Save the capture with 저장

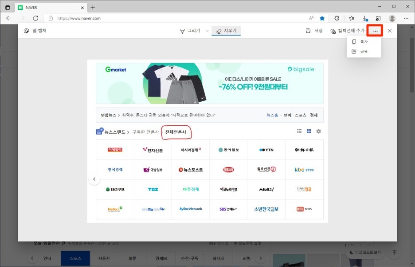(314, 31)
